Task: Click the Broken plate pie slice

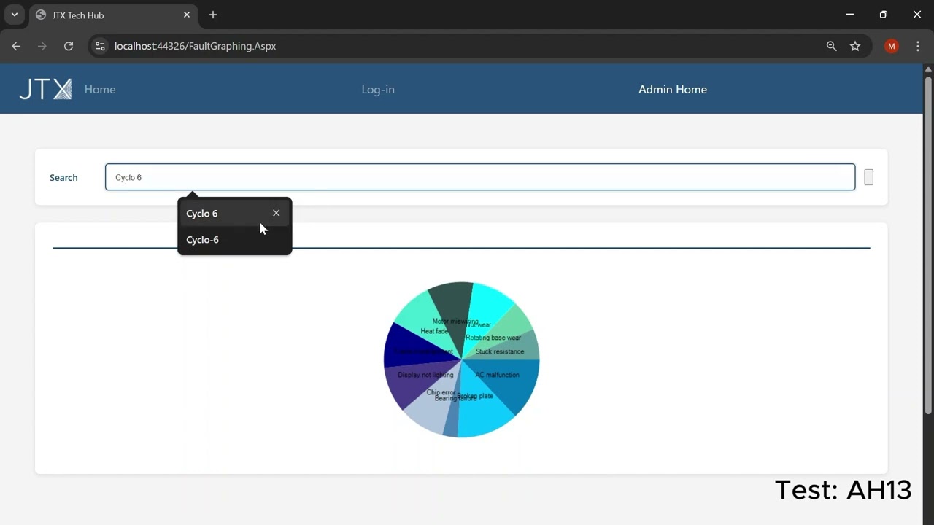Action: [x=485, y=412]
